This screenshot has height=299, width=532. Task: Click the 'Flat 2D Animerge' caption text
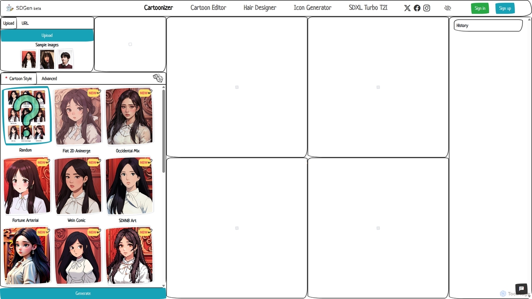coord(76,151)
